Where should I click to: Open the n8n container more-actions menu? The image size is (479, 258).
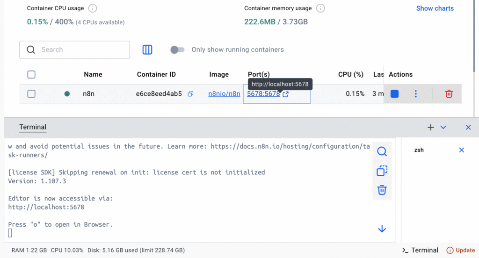(x=415, y=94)
